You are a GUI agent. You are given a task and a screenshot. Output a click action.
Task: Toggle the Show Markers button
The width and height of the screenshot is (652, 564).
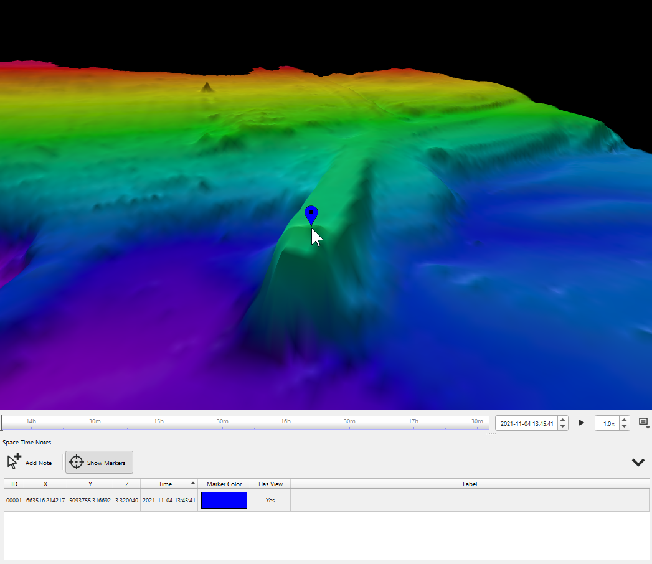(99, 462)
